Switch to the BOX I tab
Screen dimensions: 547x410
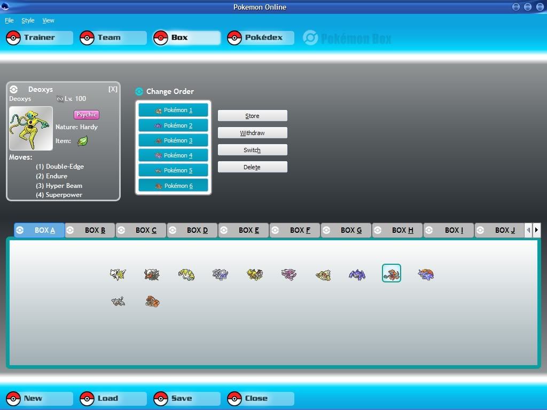(x=449, y=231)
